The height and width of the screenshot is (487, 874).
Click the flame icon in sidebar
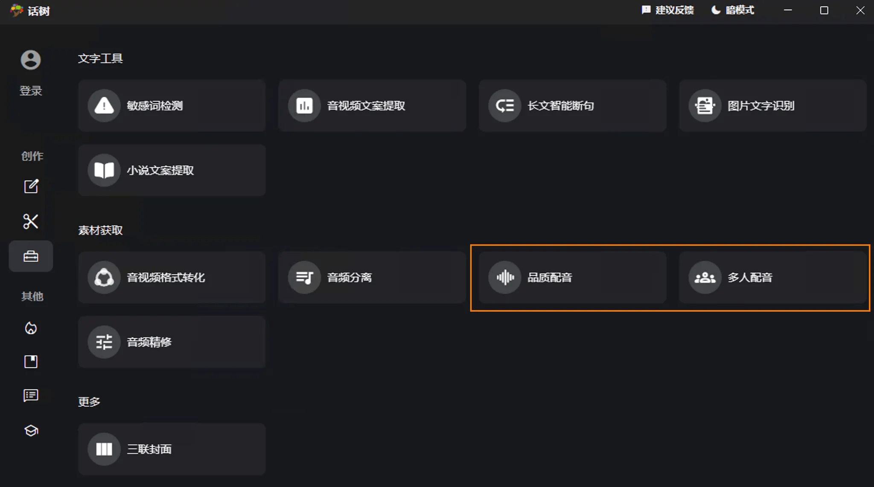pos(31,328)
